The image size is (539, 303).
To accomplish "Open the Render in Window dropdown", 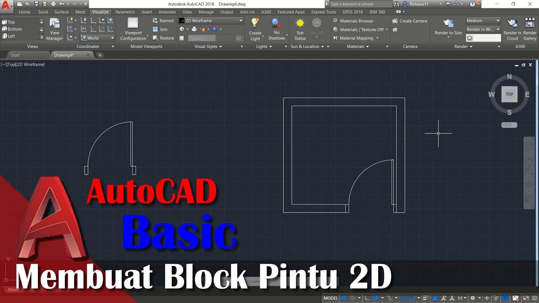I will click(483, 29).
